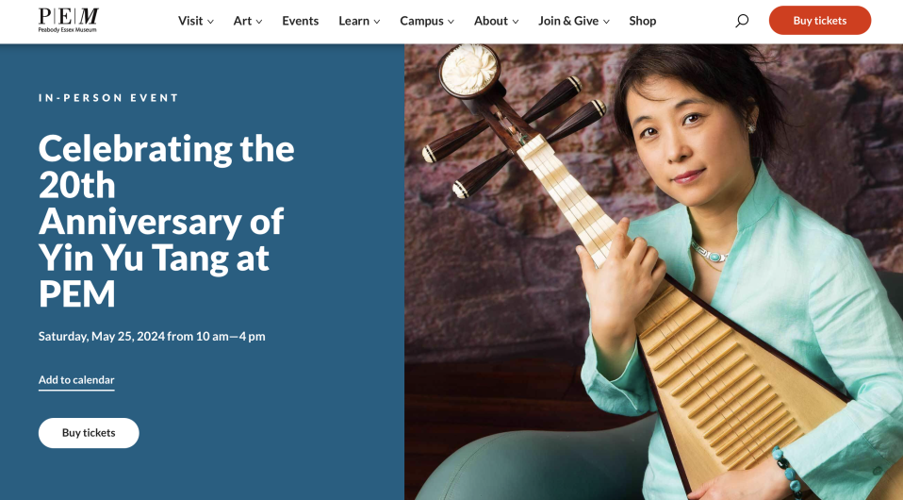The image size is (903, 500).
Task: Open the Shop menu item
Action: (642, 21)
